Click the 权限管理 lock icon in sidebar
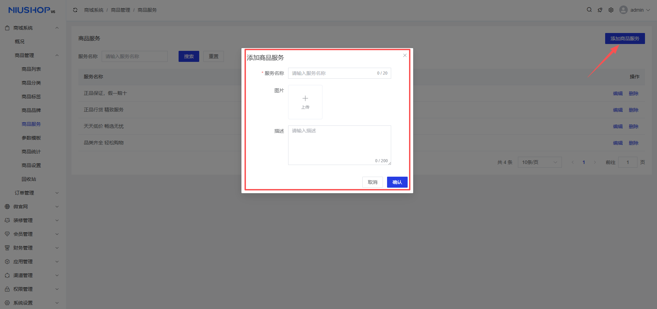Viewport: 657px width, 309px height. [7, 289]
